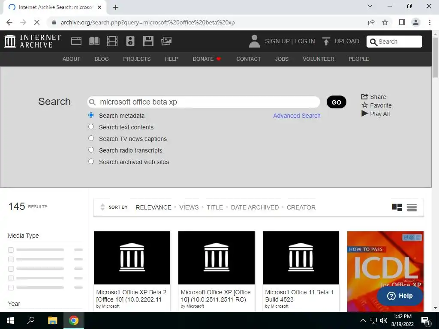Click the Chrome address bar URL

[x=148, y=22]
